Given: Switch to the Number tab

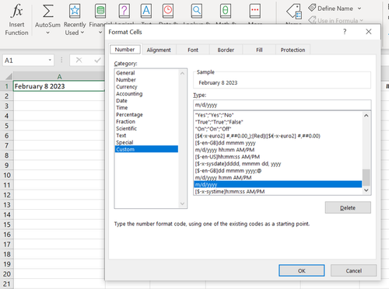Looking at the screenshot, I should coord(124,50).
